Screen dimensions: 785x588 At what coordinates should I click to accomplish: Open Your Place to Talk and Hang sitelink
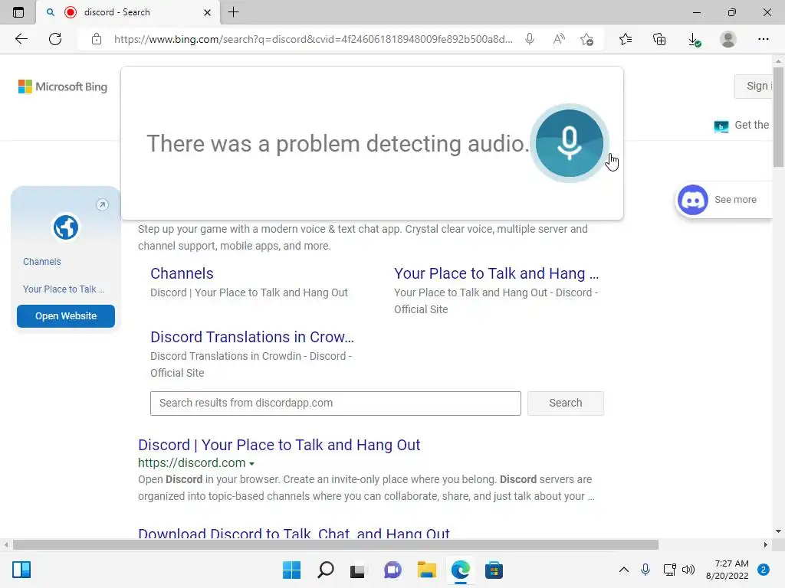pyautogui.click(x=496, y=273)
